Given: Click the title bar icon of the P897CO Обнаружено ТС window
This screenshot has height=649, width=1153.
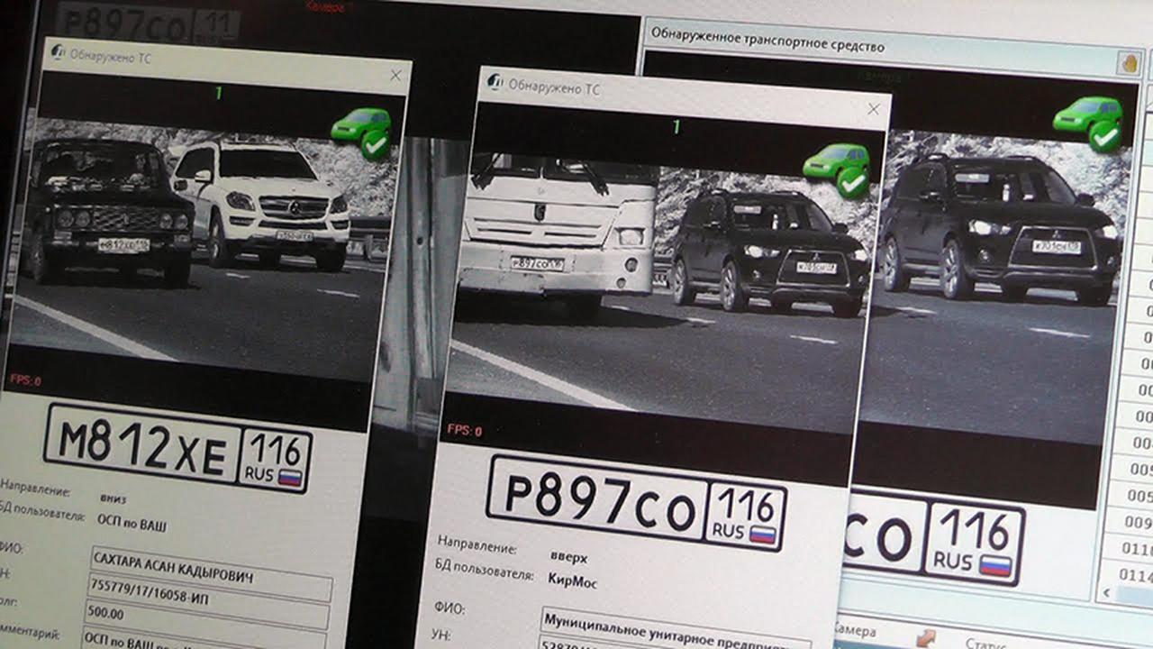Looking at the screenshot, I should pos(495,83).
